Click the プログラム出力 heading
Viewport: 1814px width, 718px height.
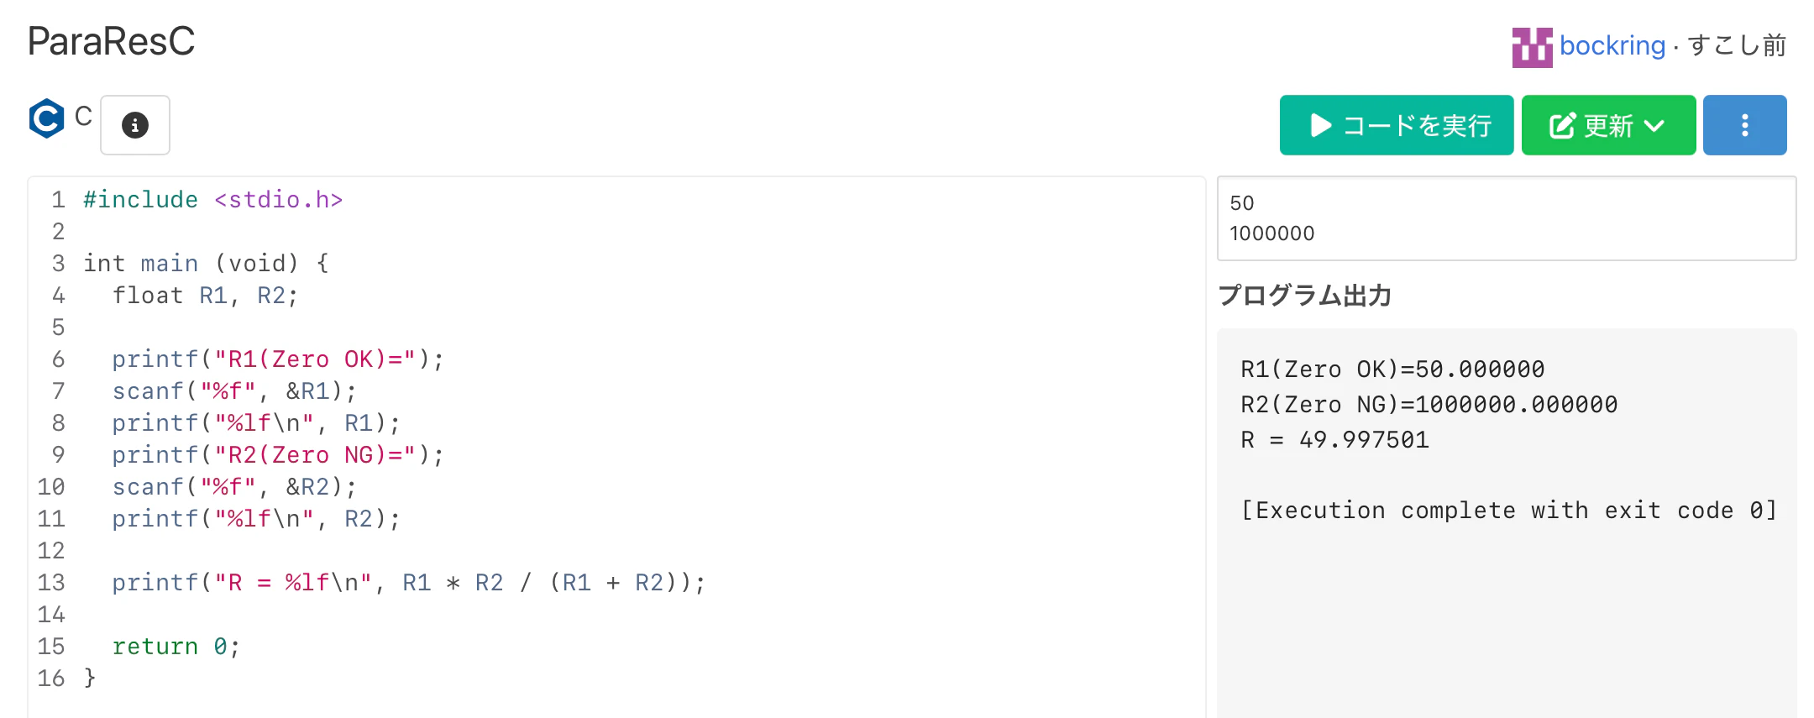click(1305, 296)
